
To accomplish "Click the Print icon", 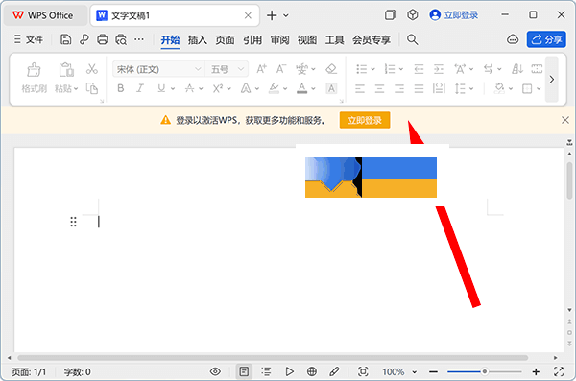I will tap(102, 39).
